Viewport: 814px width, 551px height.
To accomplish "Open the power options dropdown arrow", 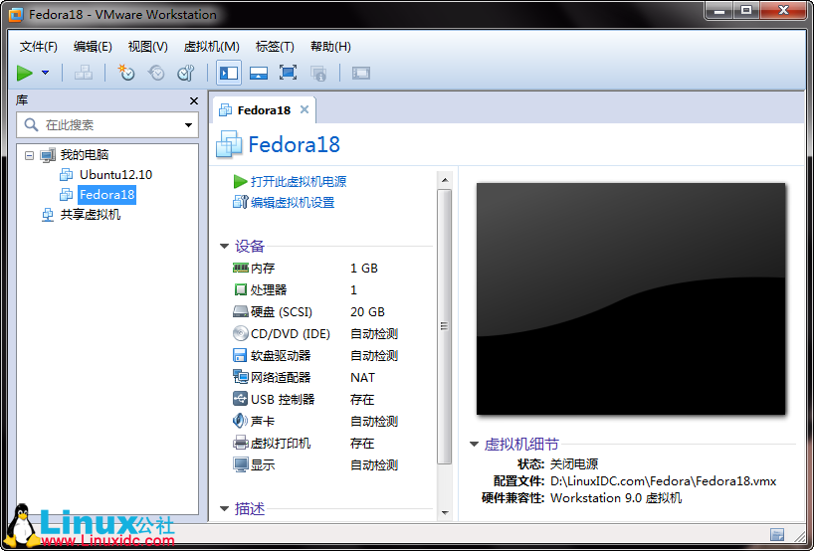I will click(46, 73).
